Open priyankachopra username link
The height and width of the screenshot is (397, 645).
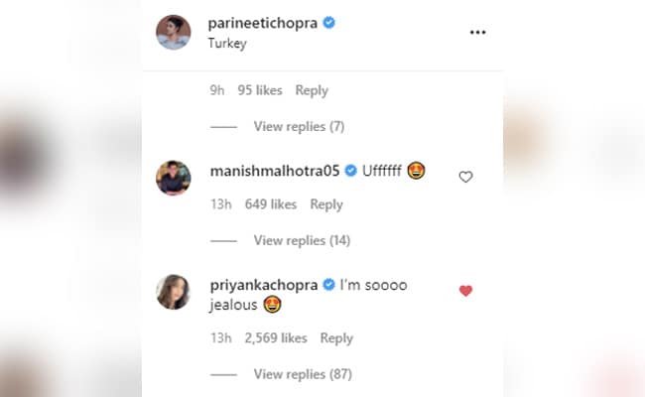(263, 285)
